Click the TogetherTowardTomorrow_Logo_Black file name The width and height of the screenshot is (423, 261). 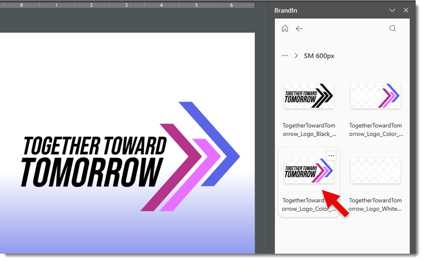click(x=309, y=130)
